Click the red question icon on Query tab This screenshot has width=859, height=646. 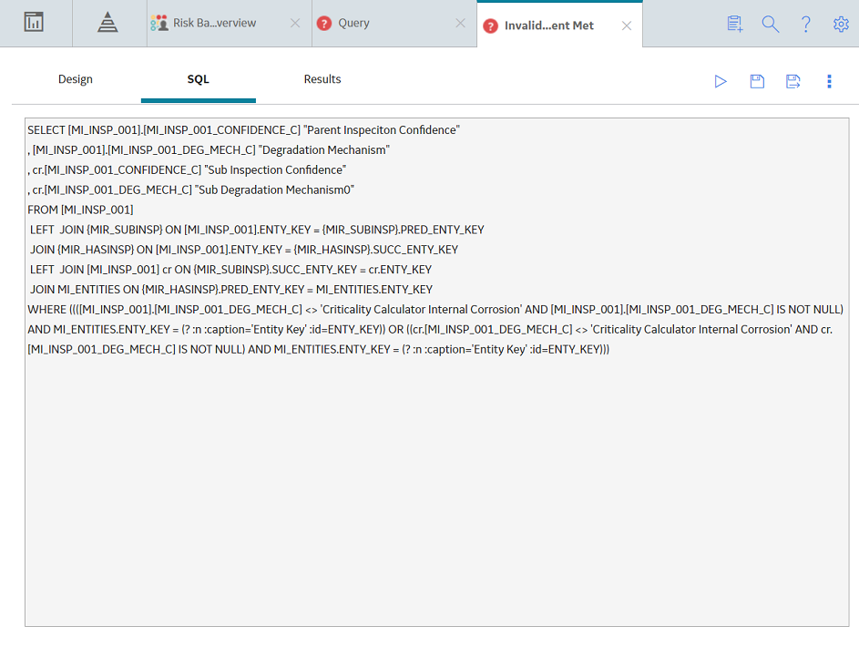pos(324,23)
